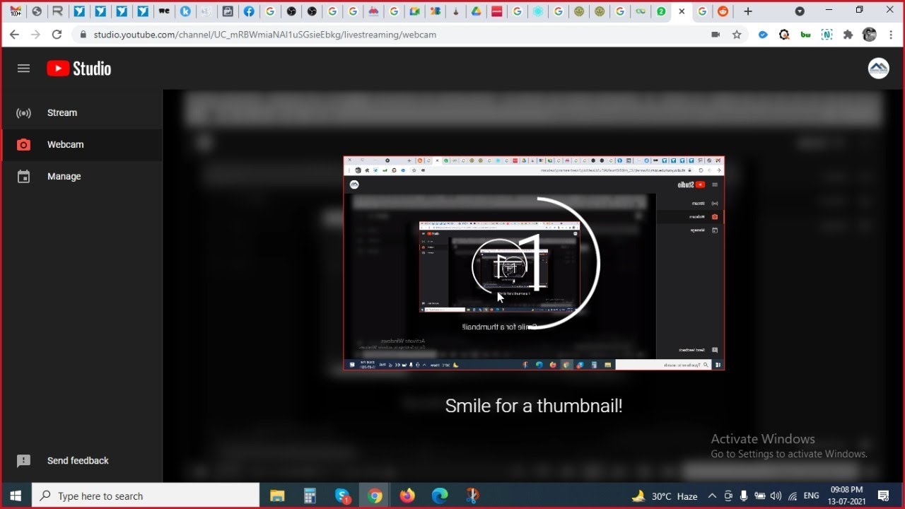The height and width of the screenshot is (509, 905).
Task: Open Calculator from taskbar
Action: (x=310, y=496)
